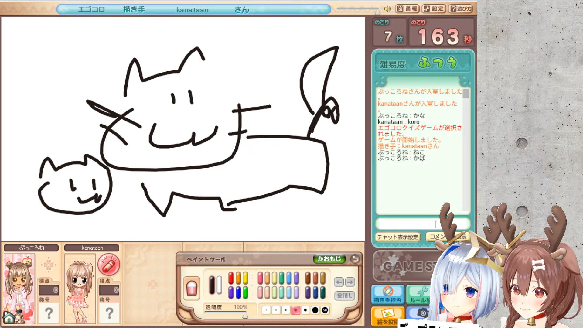Screen dimensions: 583x328
Task: Select the large solid black brush size
Action: (x=315, y=310)
